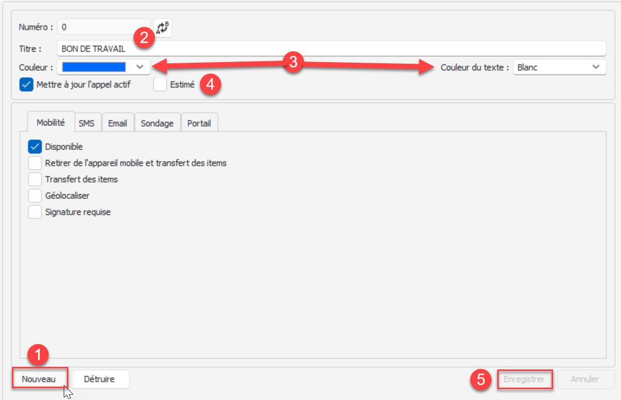
Task: Switch to the SMS tab
Action: coord(86,123)
